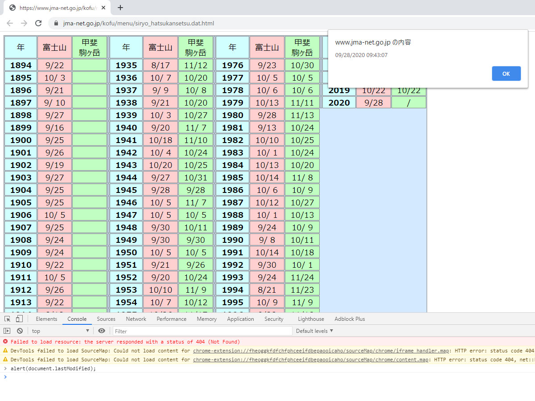Click the red error icon in console
535x401 pixels.
coord(5,342)
